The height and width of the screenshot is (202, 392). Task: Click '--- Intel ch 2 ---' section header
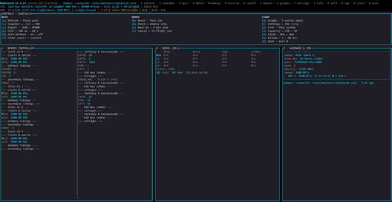click(x=15, y=107)
